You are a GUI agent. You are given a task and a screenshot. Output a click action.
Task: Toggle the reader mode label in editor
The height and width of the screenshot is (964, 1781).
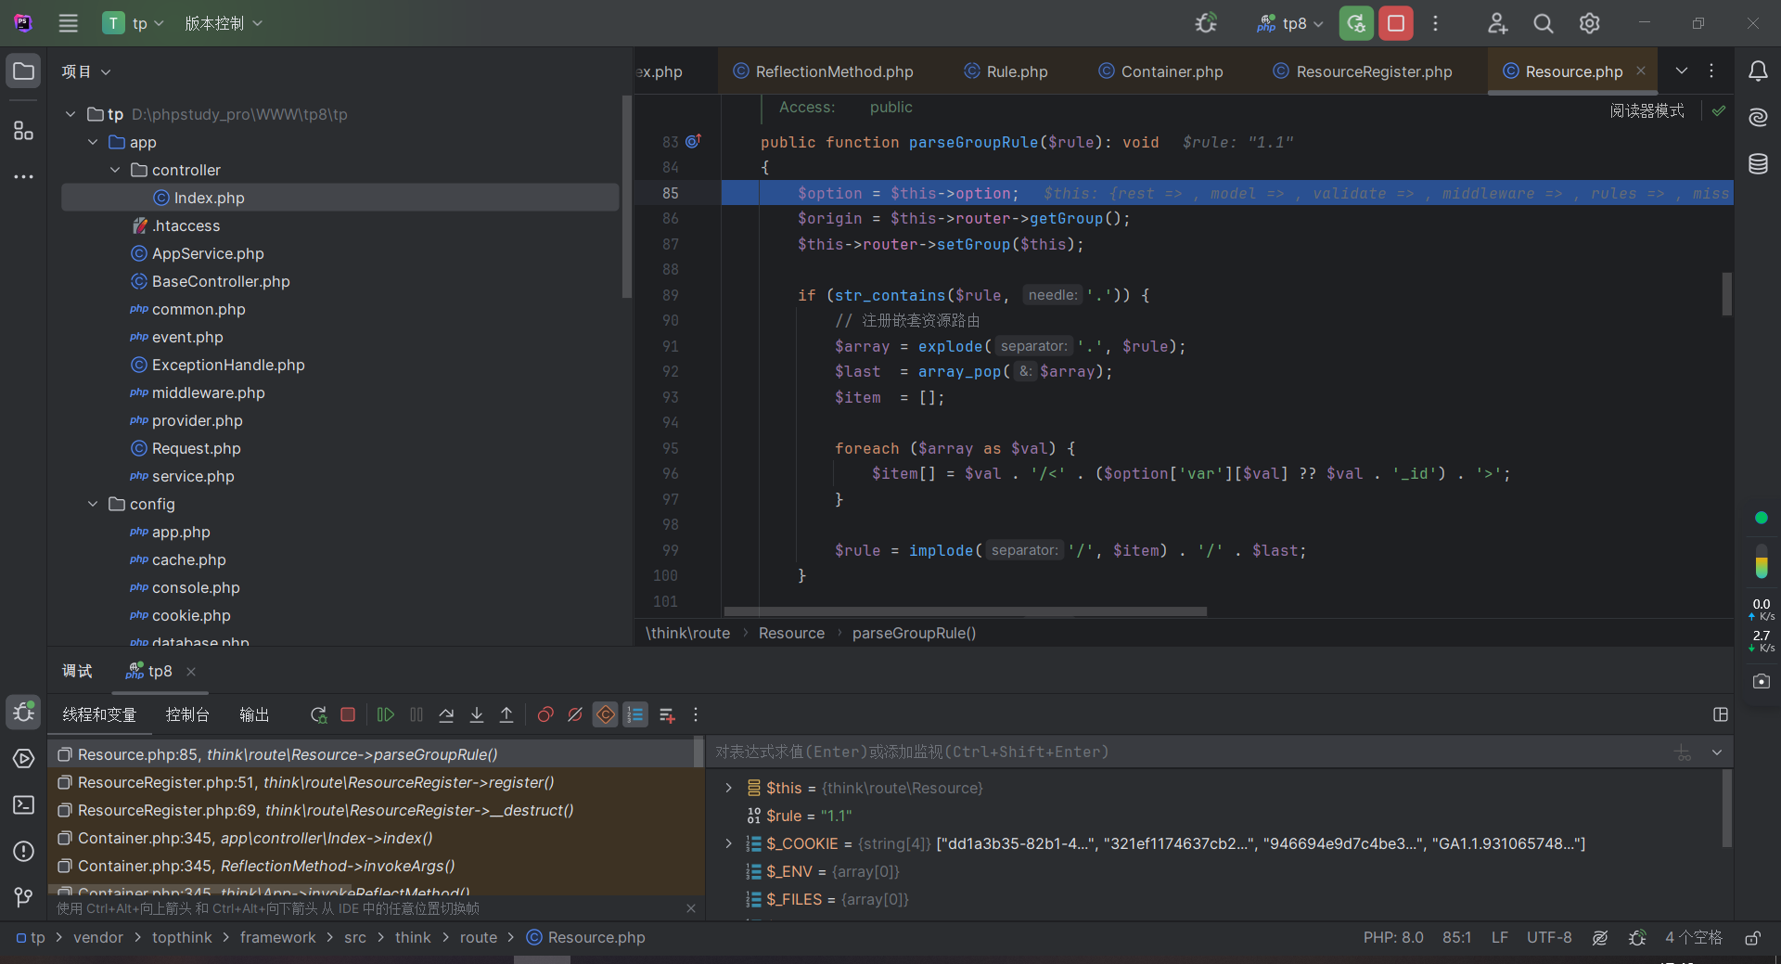click(1646, 110)
